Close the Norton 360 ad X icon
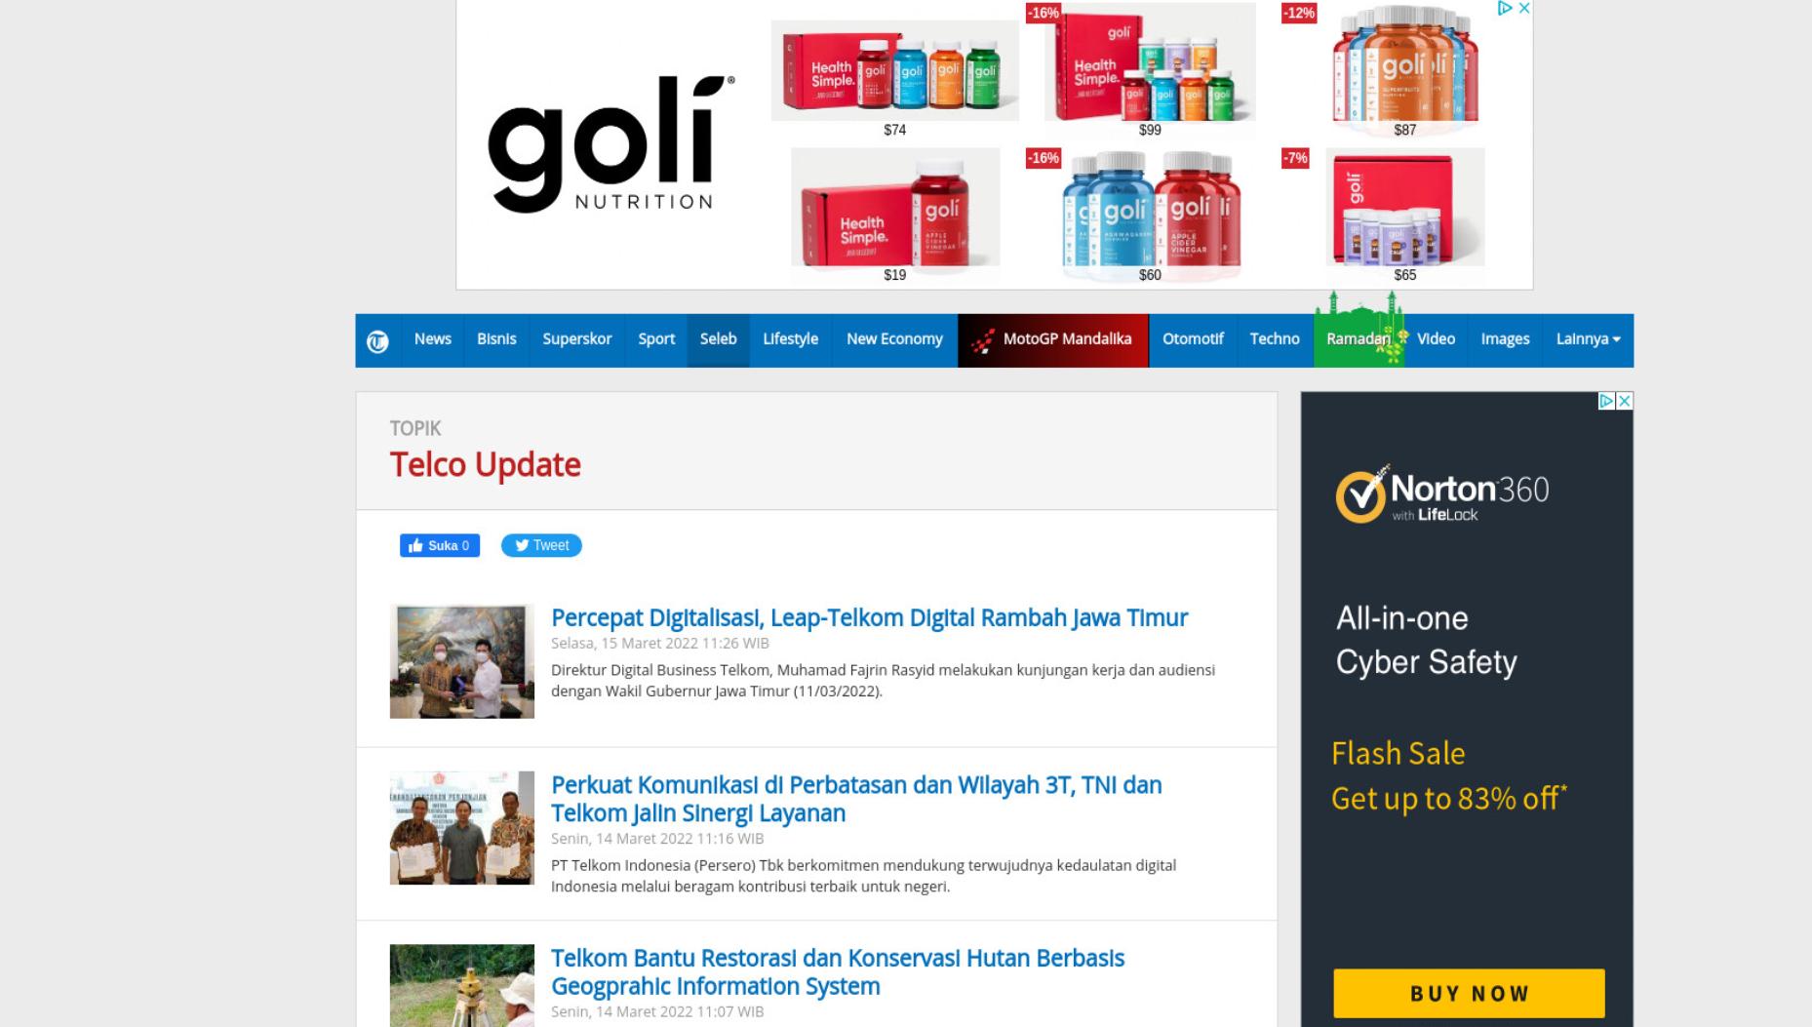This screenshot has width=1812, height=1027. (x=1625, y=401)
